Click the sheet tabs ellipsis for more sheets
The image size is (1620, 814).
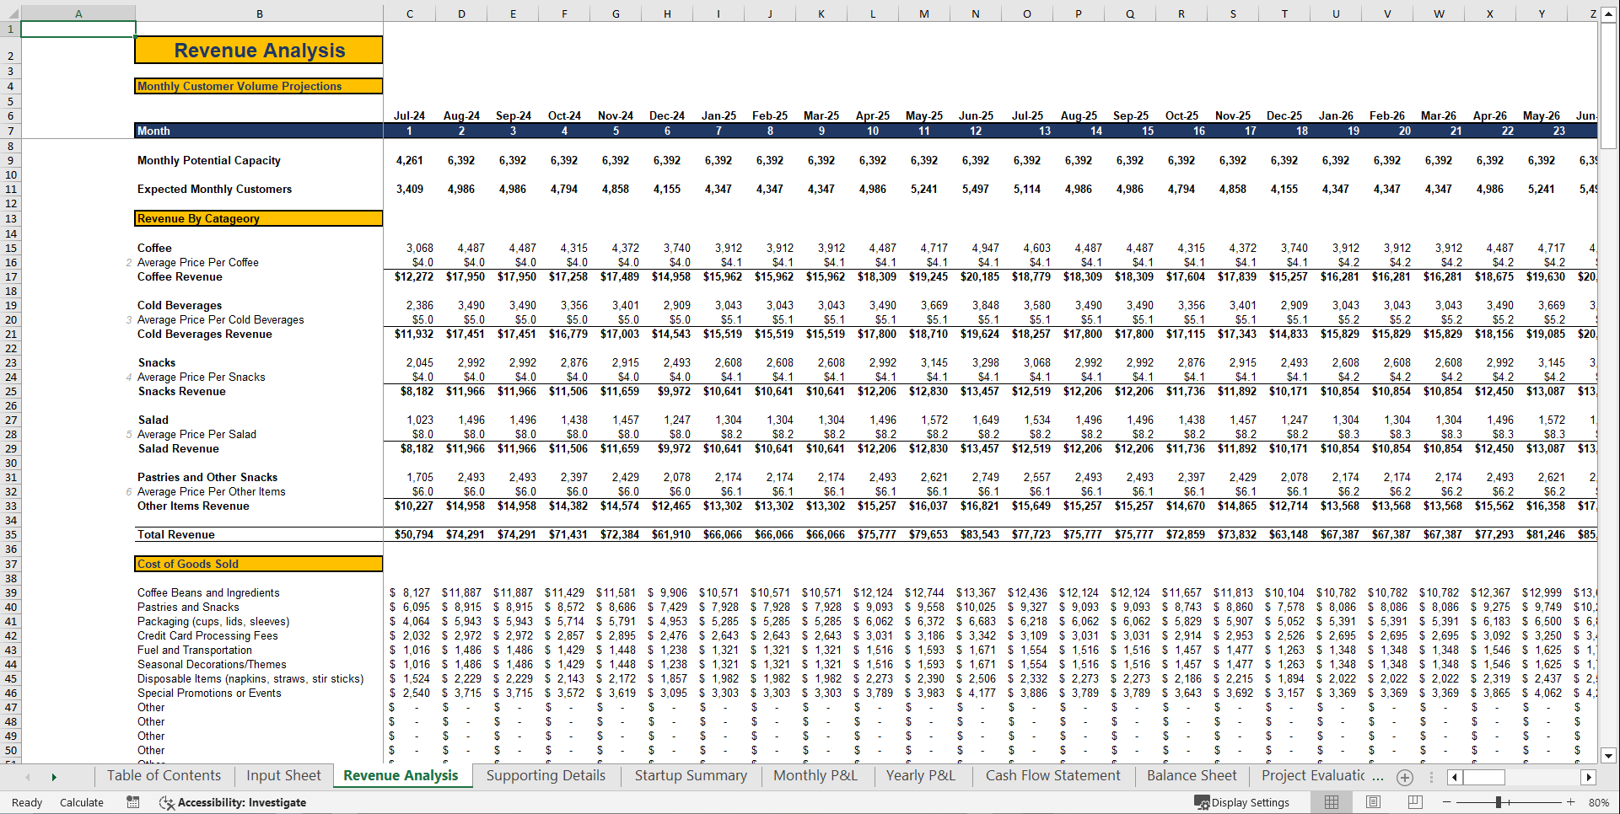(x=1431, y=777)
